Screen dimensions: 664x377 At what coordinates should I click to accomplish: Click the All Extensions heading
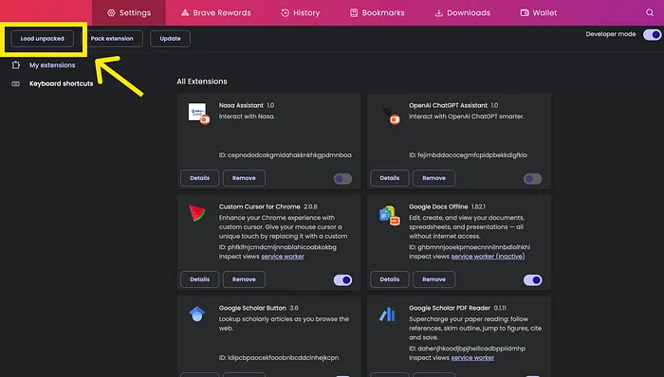tap(202, 81)
